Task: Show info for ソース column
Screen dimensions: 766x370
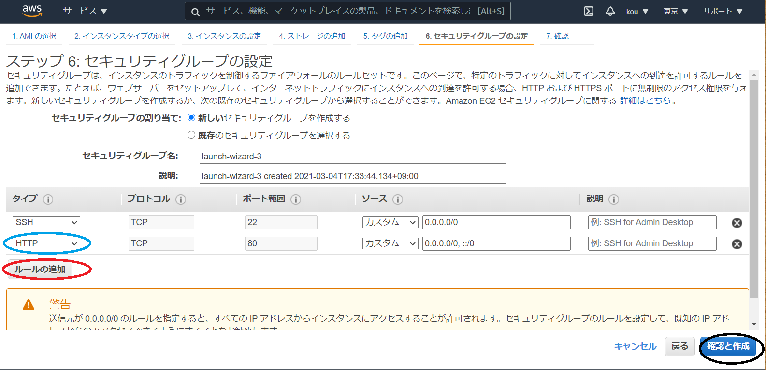Action: [x=398, y=199]
